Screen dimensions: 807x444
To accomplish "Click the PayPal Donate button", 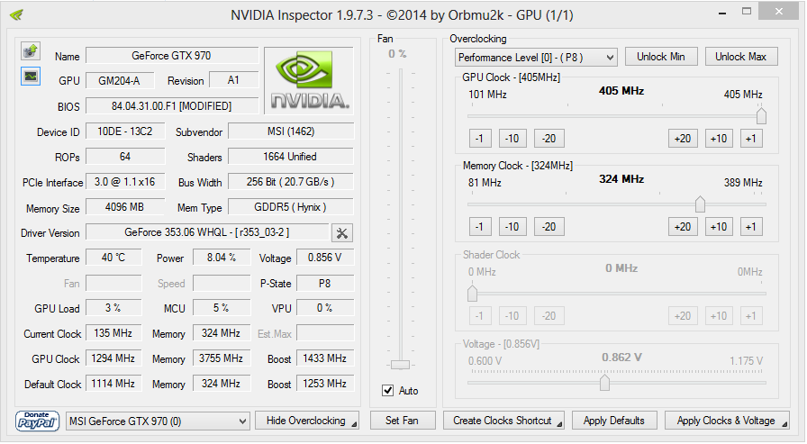I will tap(37, 421).
